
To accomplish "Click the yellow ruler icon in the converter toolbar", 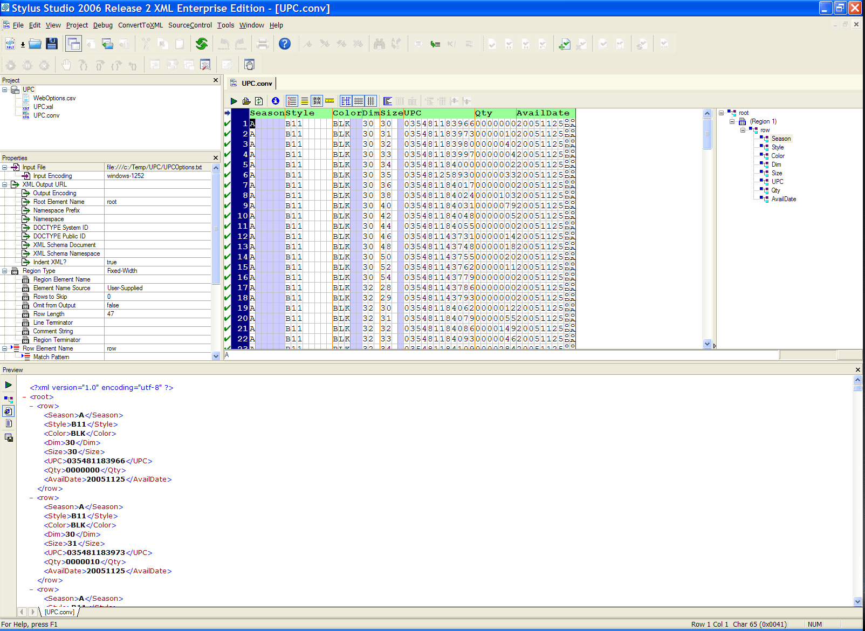I will (329, 101).
